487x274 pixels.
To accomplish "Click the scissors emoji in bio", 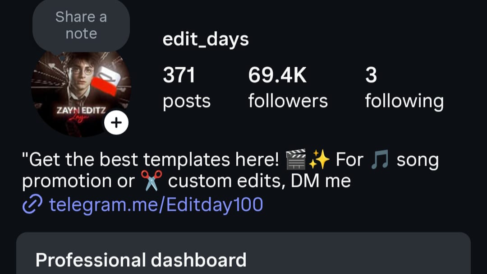I will point(151,181).
